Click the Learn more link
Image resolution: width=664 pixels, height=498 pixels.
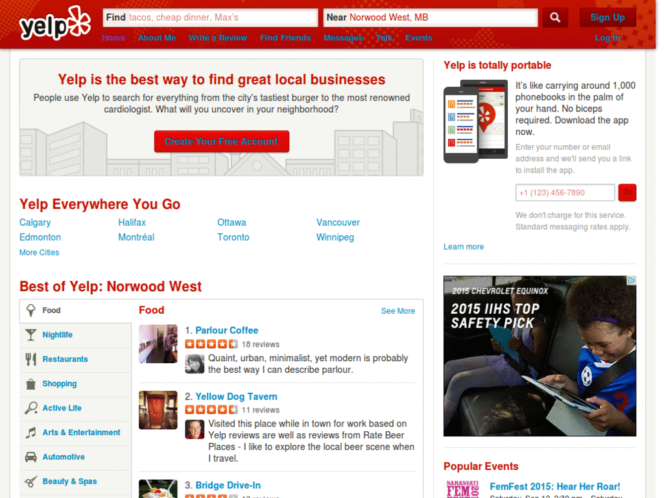pyautogui.click(x=464, y=247)
